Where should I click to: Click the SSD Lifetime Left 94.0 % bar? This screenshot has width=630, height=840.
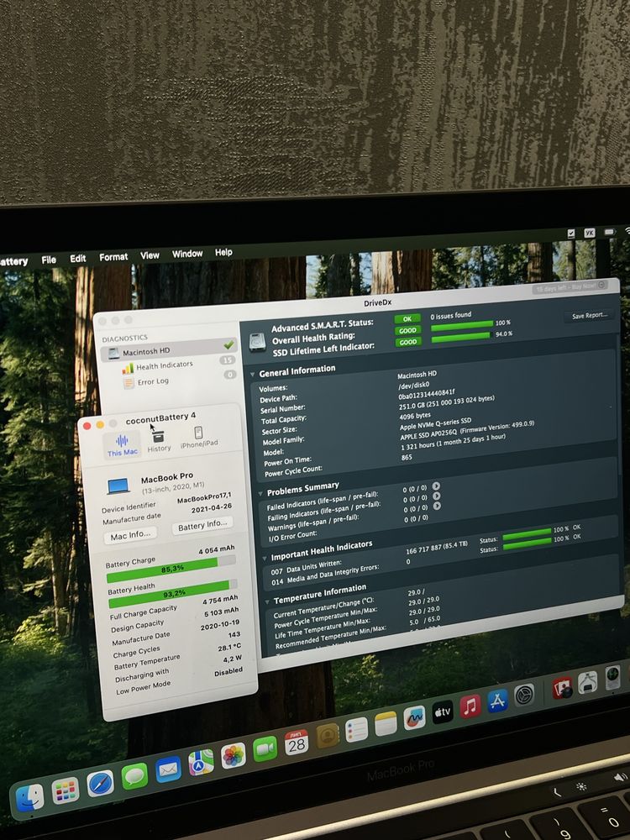click(461, 337)
